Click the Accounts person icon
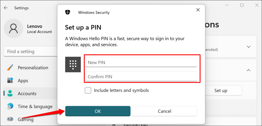The height and width of the screenshot is (126, 262). pyautogui.click(x=10, y=93)
